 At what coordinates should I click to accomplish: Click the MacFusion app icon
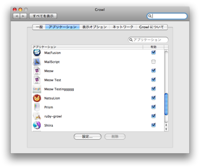tap(37, 52)
